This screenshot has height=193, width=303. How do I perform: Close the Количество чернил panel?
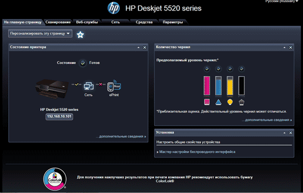(x=290, y=47)
